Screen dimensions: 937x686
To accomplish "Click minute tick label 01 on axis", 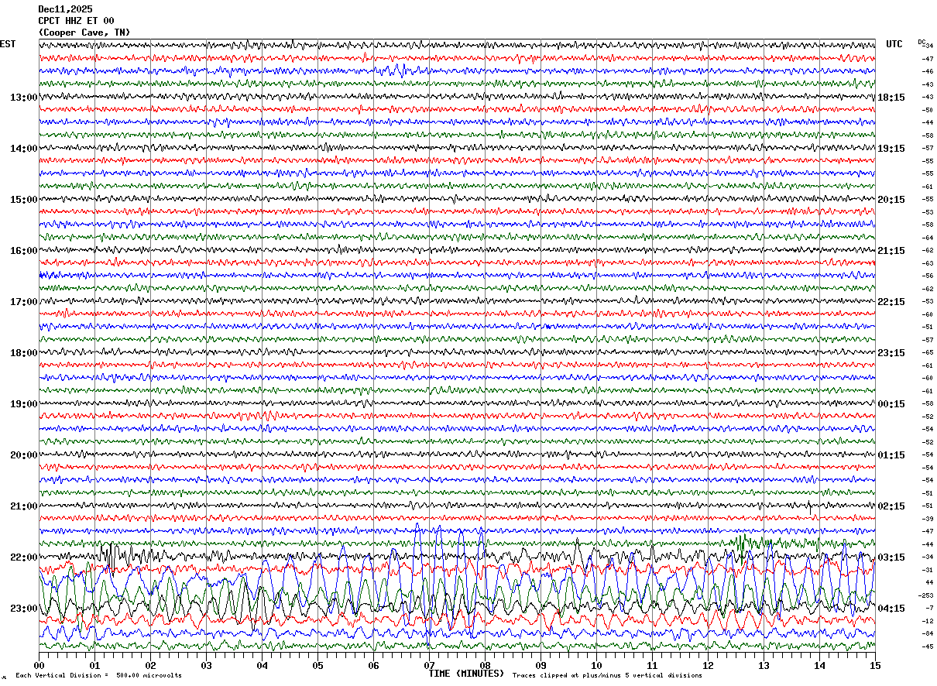I will pos(94,665).
